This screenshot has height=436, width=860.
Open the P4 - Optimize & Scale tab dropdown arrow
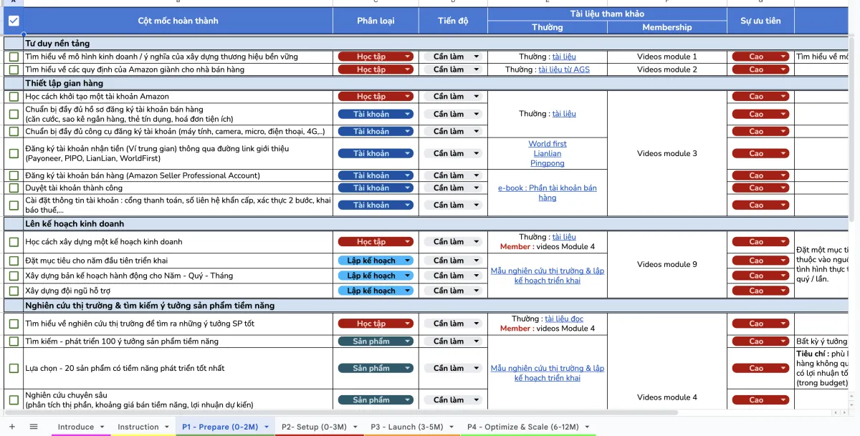pos(587,427)
